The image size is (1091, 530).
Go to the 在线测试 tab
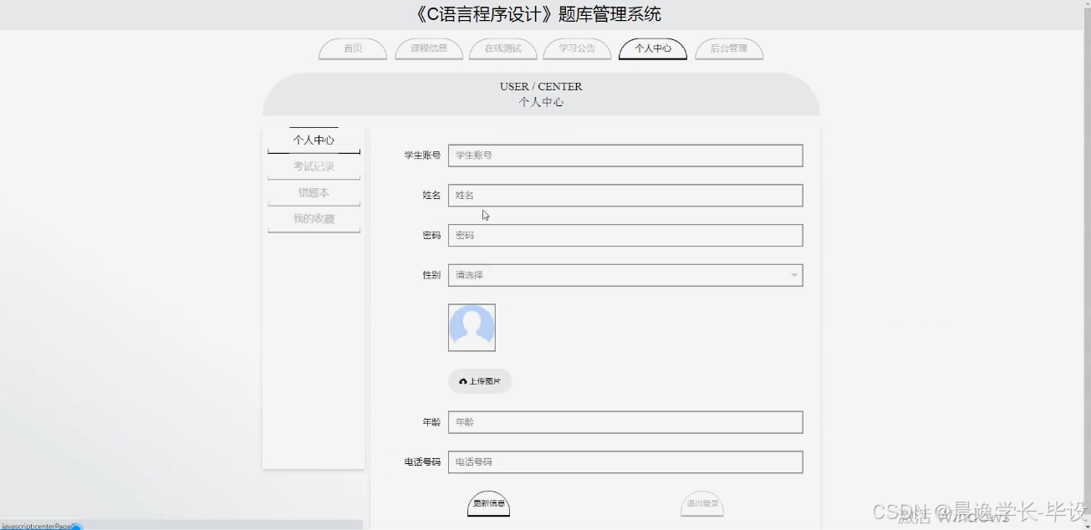(x=502, y=48)
